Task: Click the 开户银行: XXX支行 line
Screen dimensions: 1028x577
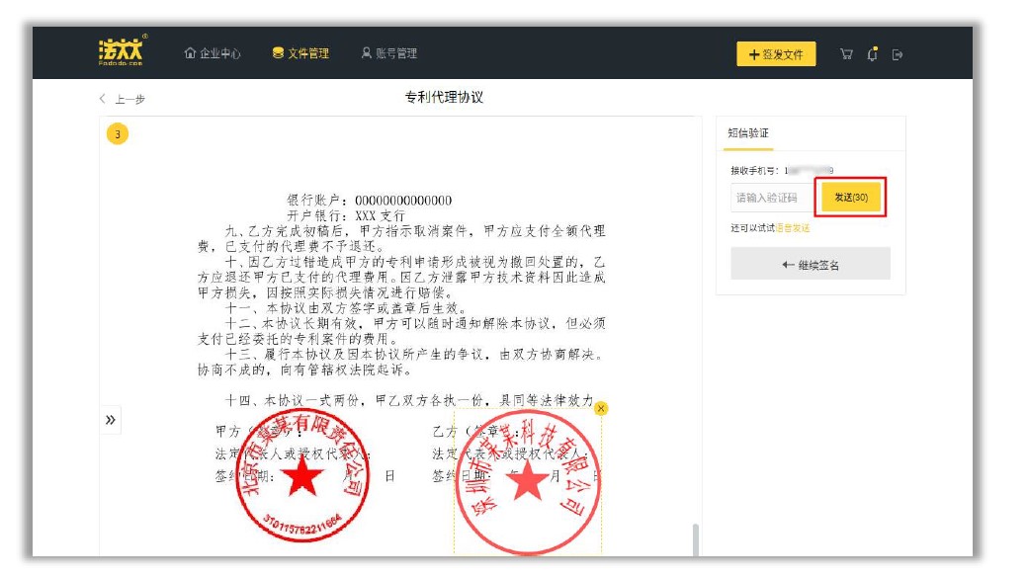Action: (x=346, y=215)
